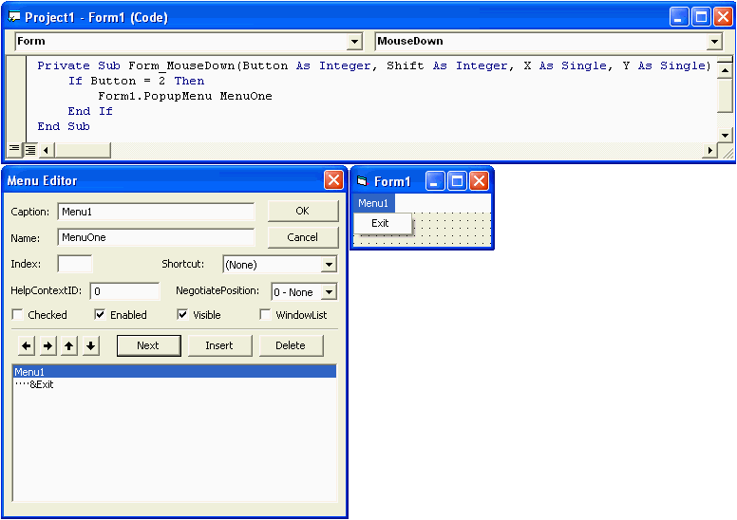This screenshot has width=737, height=520.
Task: Click the Insert button
Action: [219, 345]
